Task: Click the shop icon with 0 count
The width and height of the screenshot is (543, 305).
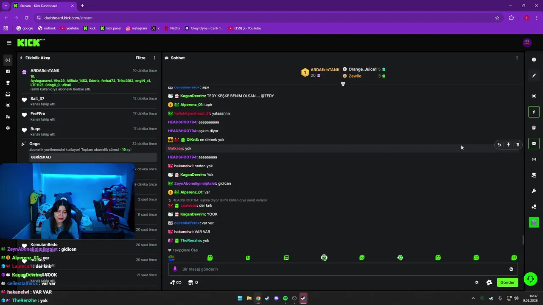Action: click(193, 283)
